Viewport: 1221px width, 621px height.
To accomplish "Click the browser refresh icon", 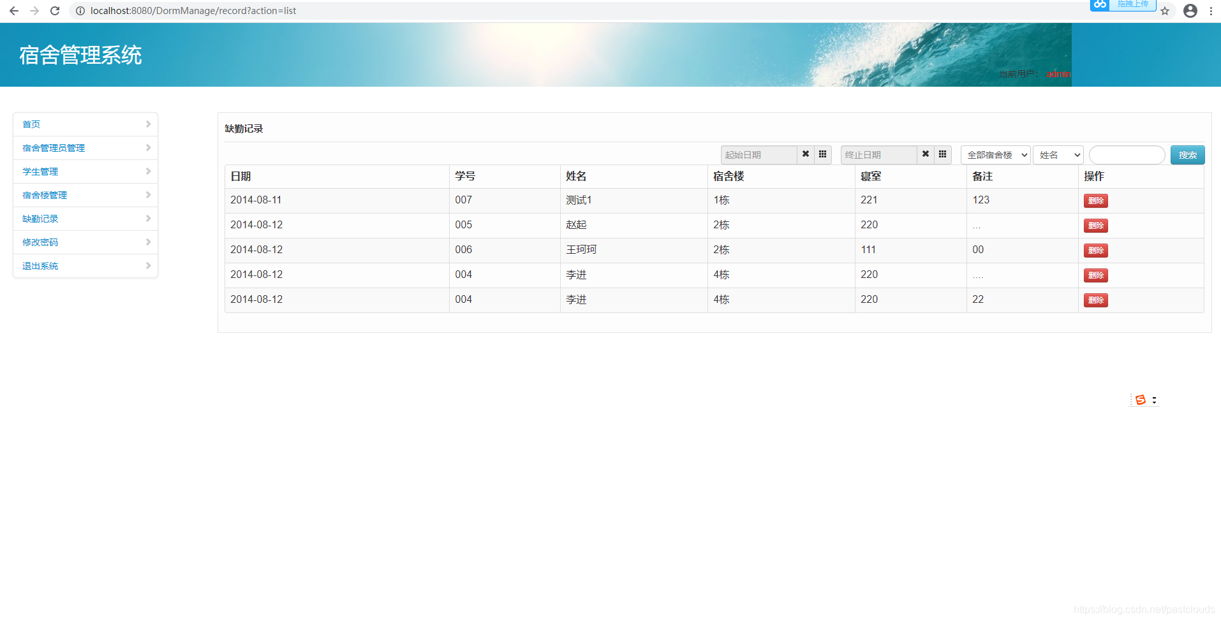I will point(55,10).
